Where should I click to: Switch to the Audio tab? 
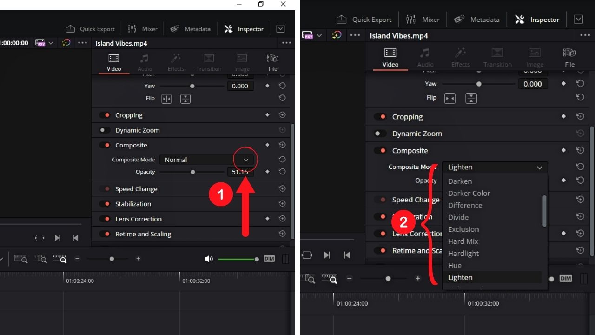click(x=145, y=62)
